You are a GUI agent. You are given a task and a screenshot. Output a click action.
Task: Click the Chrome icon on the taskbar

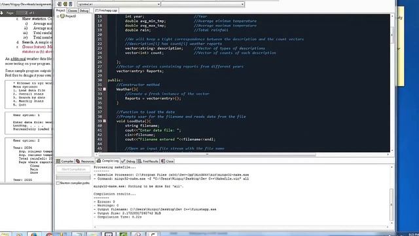pyautogui.click(x=49, y=235)
